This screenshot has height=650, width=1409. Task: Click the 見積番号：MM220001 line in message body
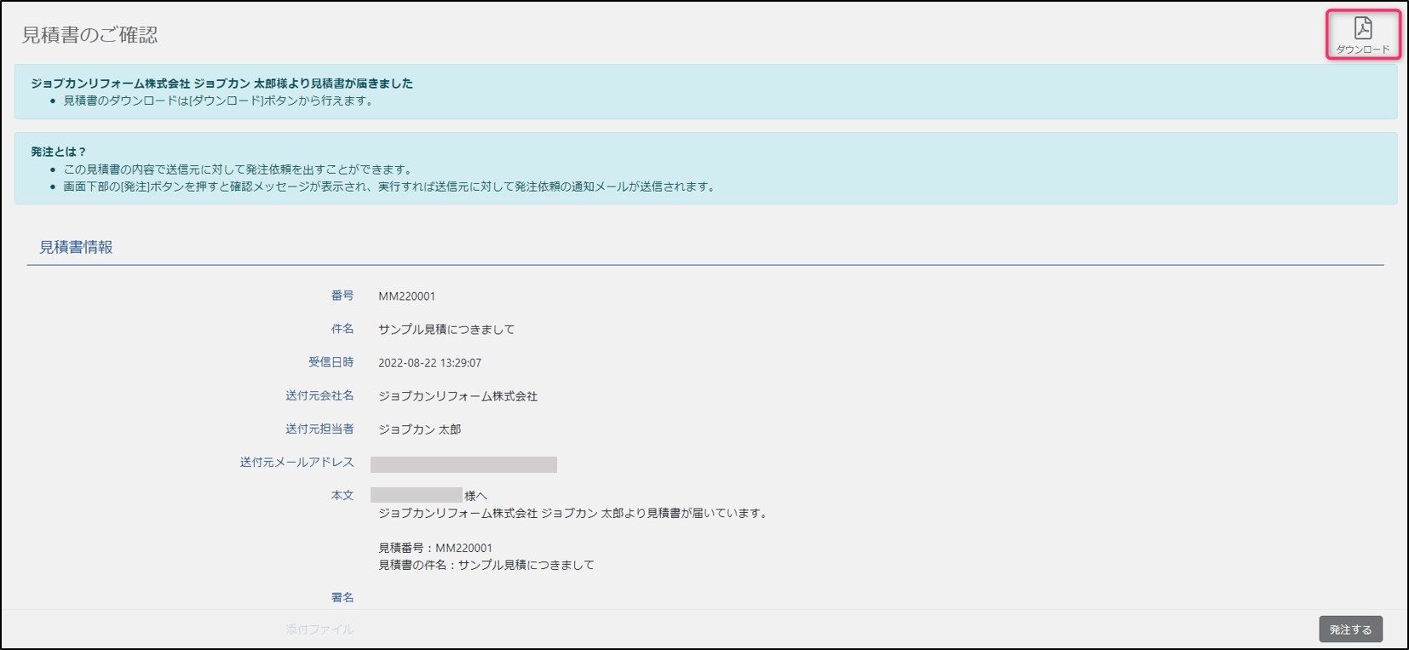[x=435, y=548]
